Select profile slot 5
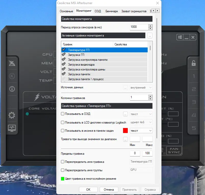205x195 pixels. (x=194, y=128)
